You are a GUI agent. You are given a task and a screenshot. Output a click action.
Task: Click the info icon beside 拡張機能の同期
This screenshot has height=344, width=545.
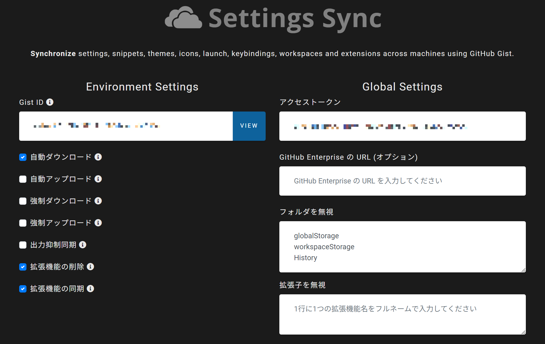[x=90, y=289]
